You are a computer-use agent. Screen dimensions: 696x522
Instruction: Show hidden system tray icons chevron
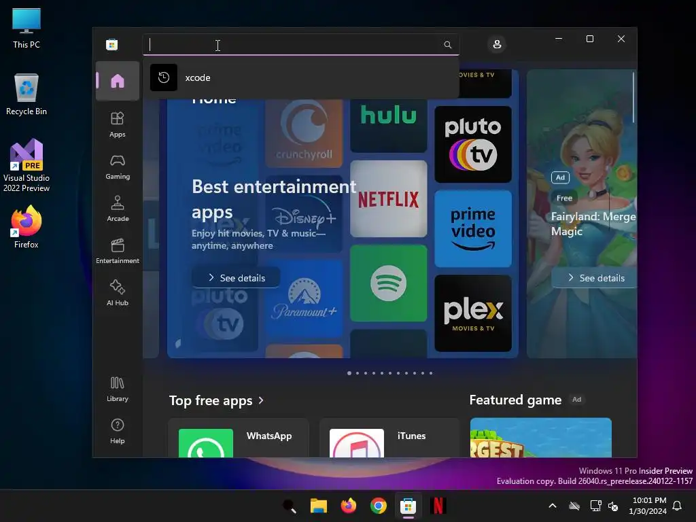click(553, 506)
